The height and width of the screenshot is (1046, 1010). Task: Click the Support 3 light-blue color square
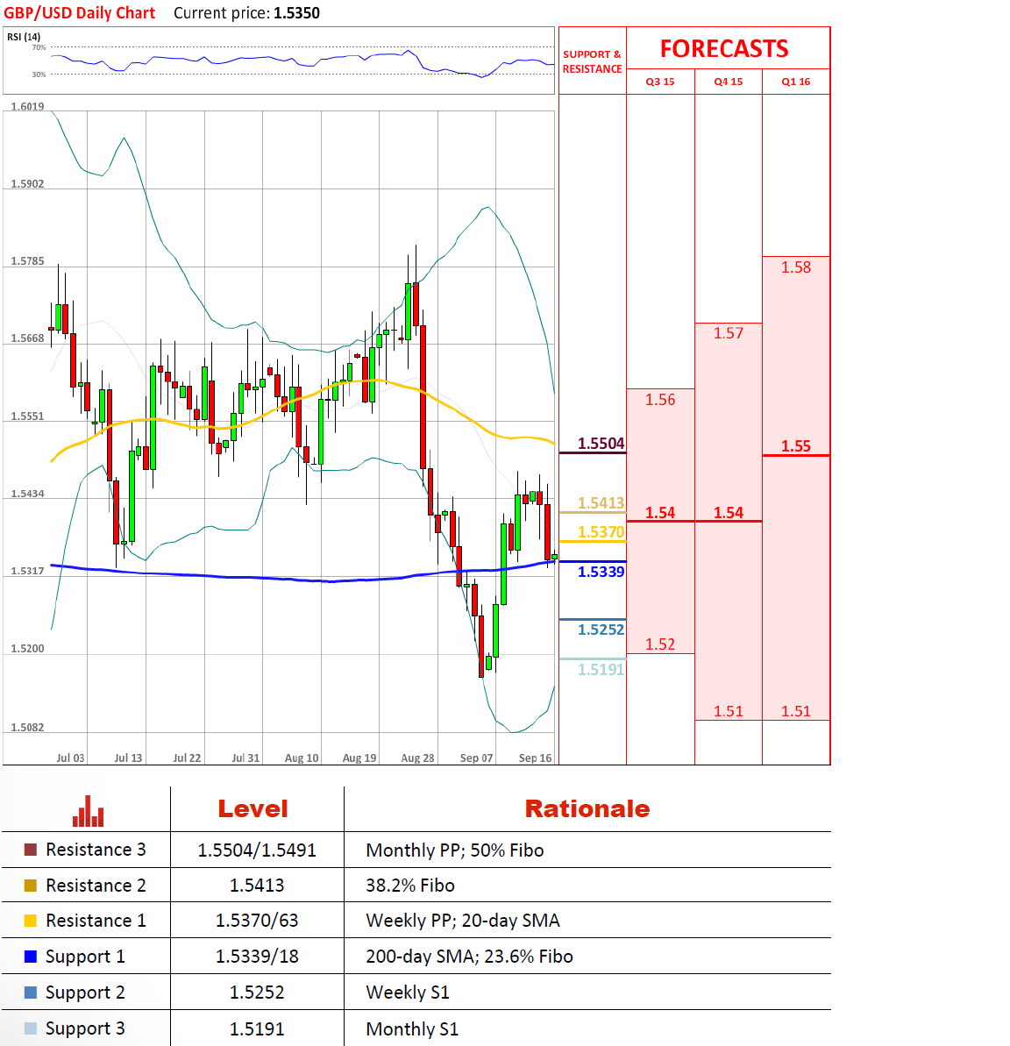click(x=30, y=1028)
